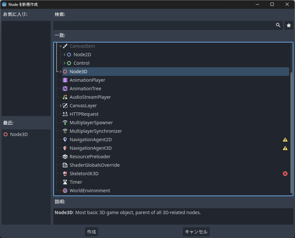This screenshot has height=238, width=295.
Task: Select the AnimationPlayer row
Action: [x=176, y=80]
